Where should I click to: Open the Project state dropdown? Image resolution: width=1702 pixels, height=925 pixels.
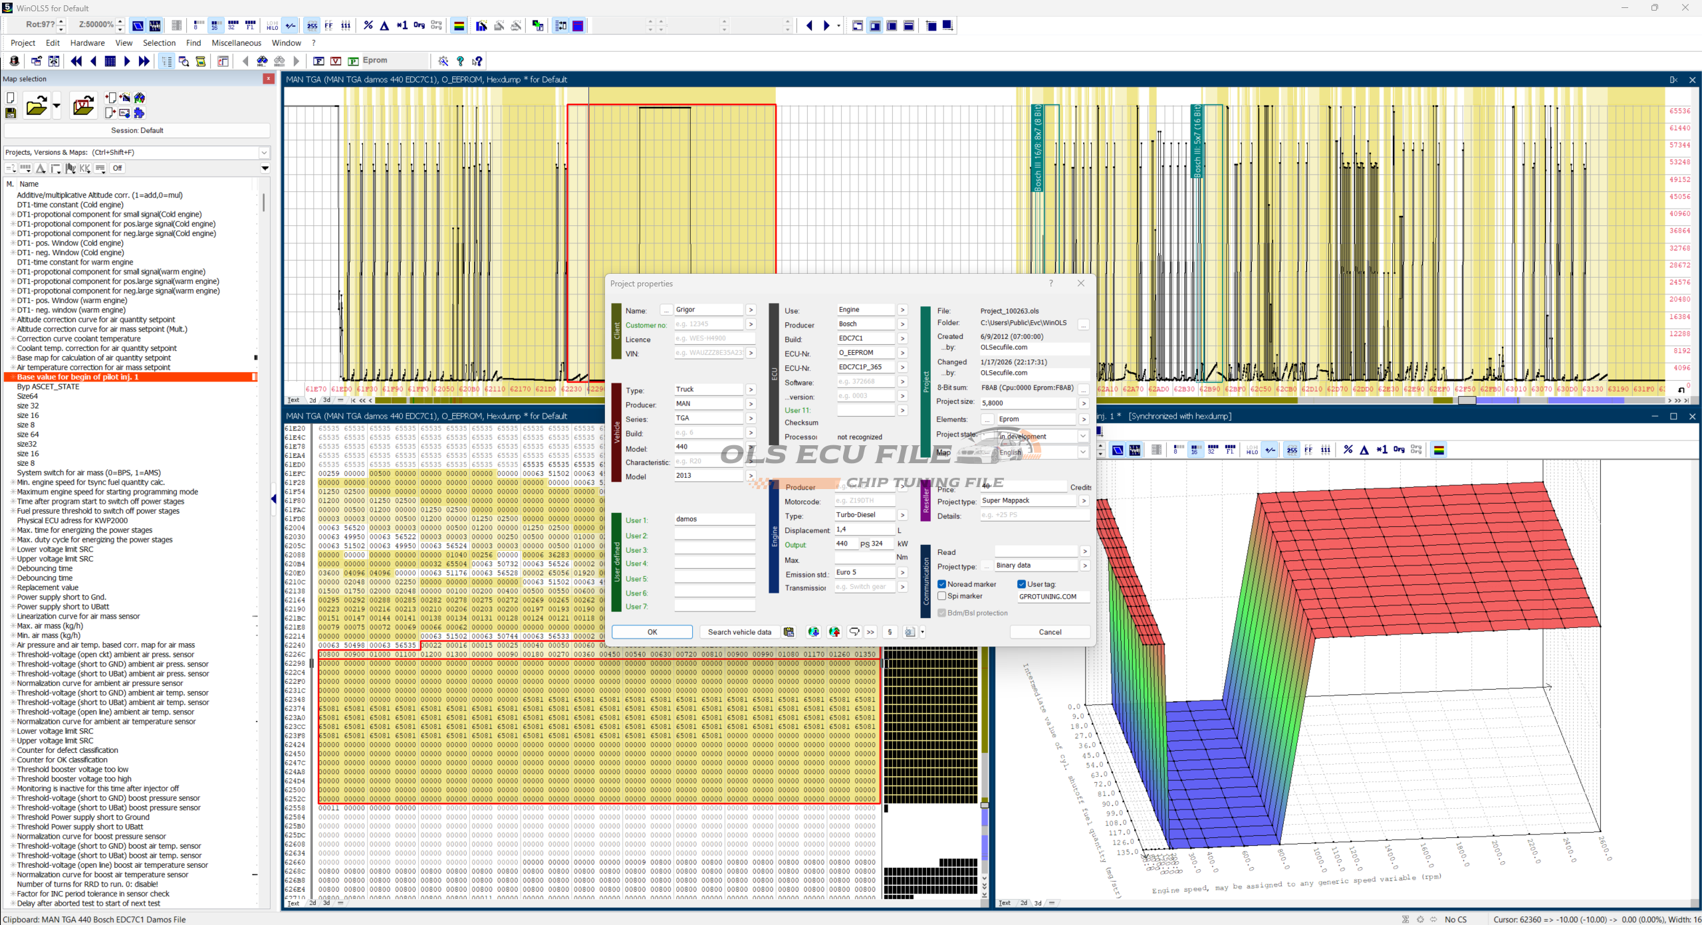[1082, 436]
